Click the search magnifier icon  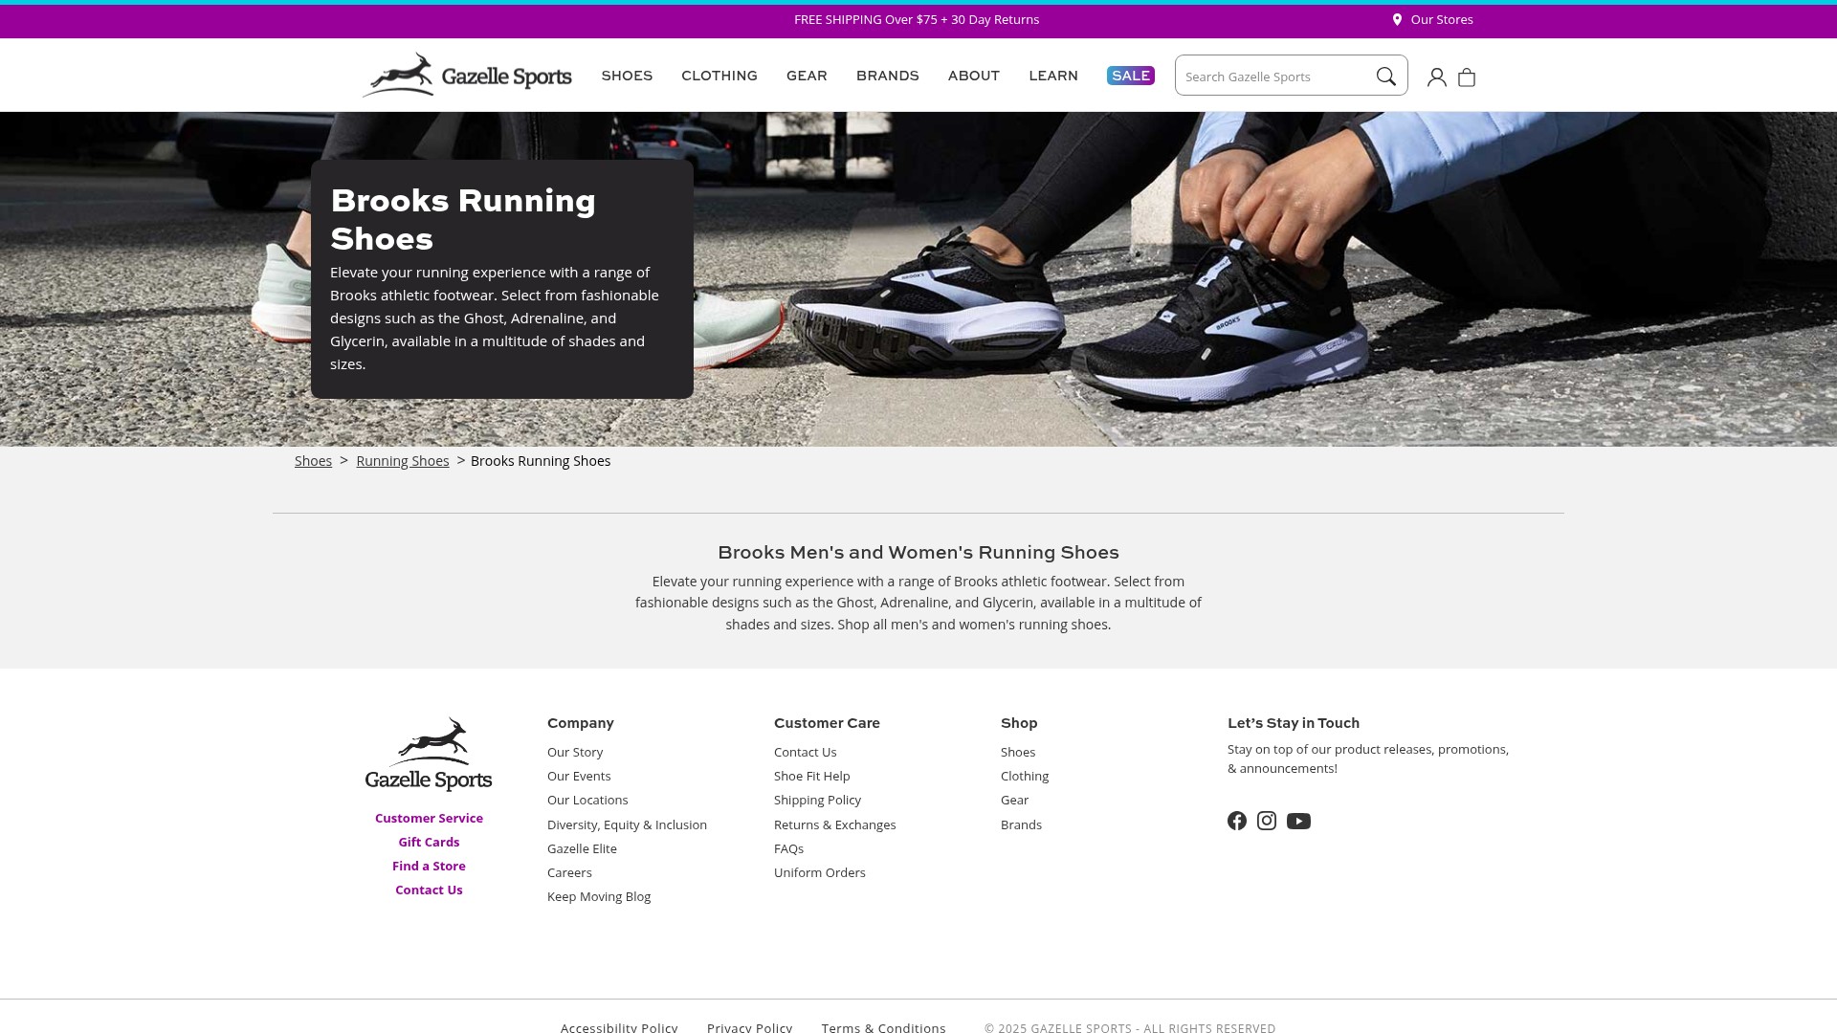point(1385,77)
